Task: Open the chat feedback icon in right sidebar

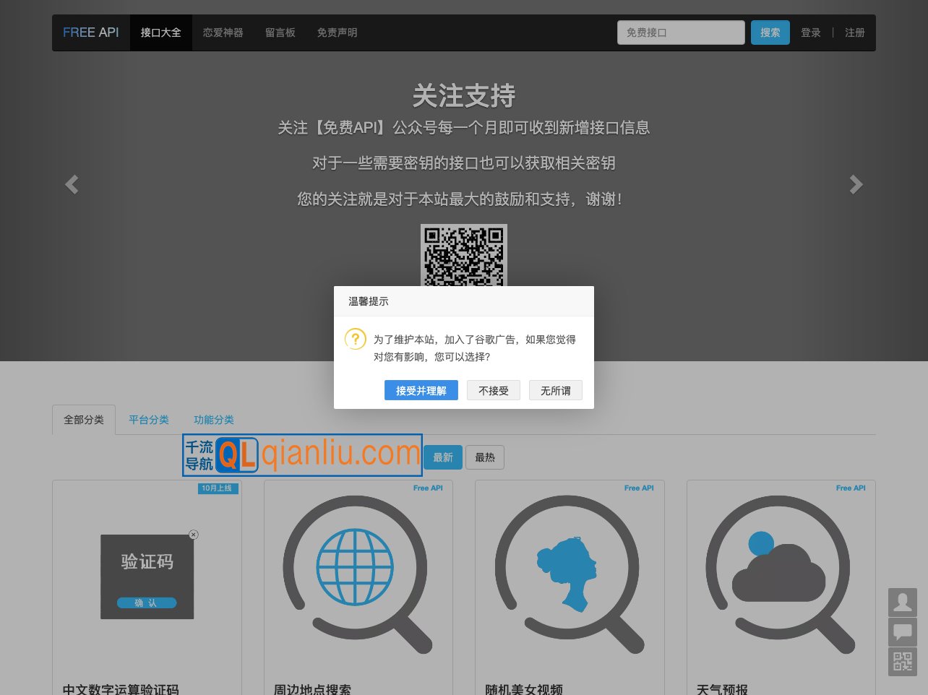Action: pos(902,632)
